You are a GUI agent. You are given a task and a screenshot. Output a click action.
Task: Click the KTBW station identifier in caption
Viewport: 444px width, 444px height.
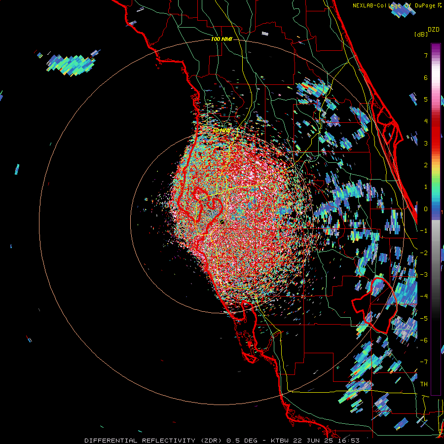280,441
